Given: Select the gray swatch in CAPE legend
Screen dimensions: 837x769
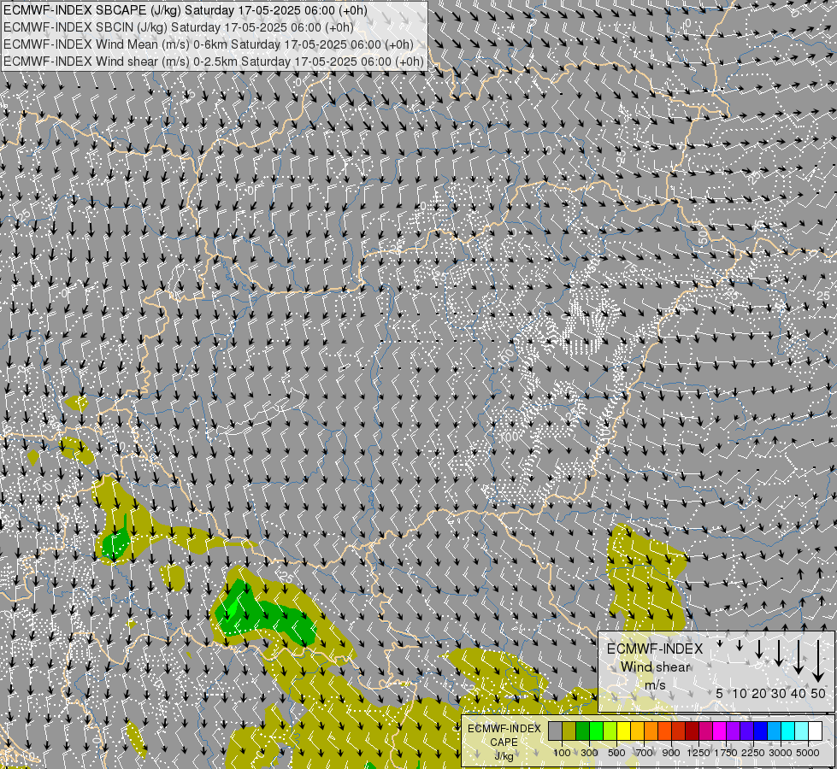Looking at the screenshot, I should pyautogui.click(x=555, y=731).
